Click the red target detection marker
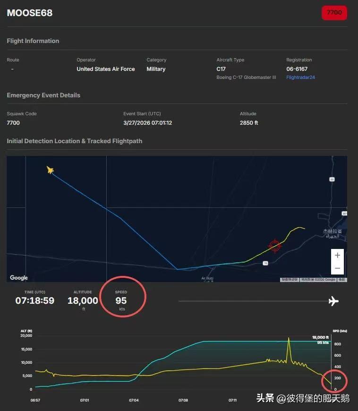Image resolution: width=358 pixels, height=411 pixels. point(275,246)
